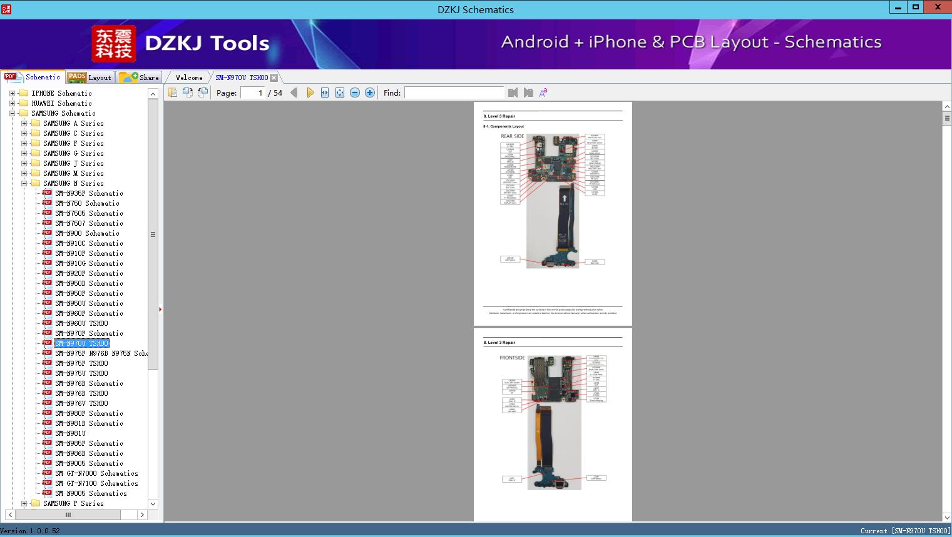
Task: Click the folder icon of SAMSUNG G Series
Action: coord(36,153)
